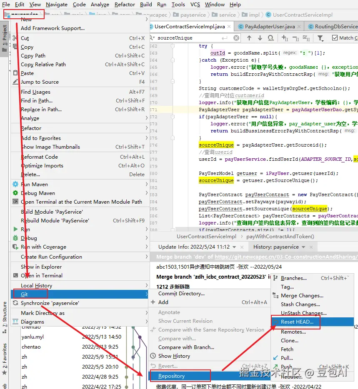Click the Merge Changes icon
This screenshot has height=389, width=358.
pyautogui.click(x=275, y=295)
